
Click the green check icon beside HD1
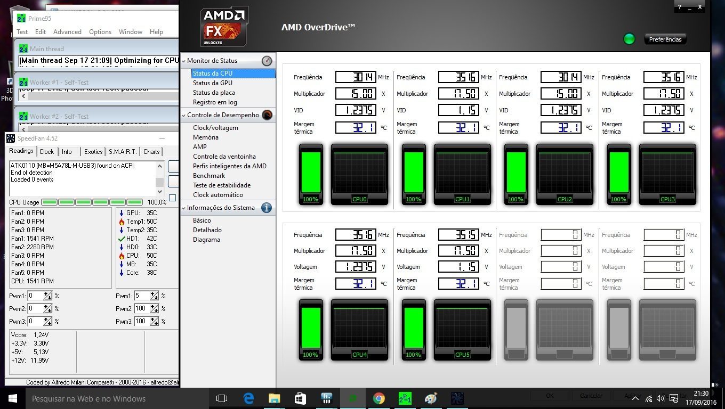[x=122, y=239]
